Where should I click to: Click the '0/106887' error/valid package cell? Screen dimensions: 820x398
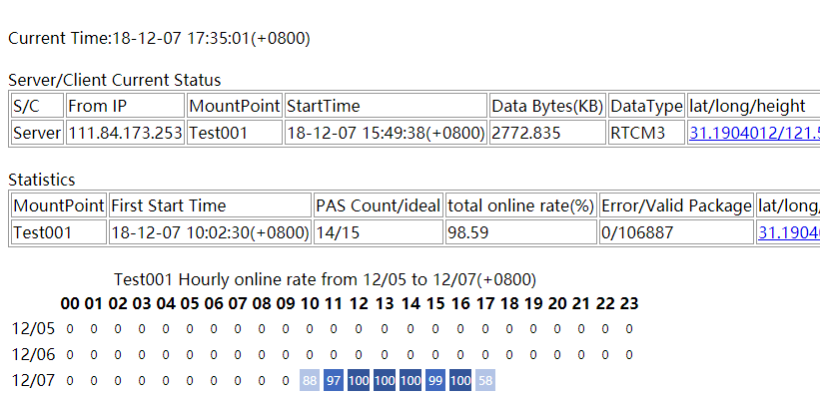pos(676,231)
